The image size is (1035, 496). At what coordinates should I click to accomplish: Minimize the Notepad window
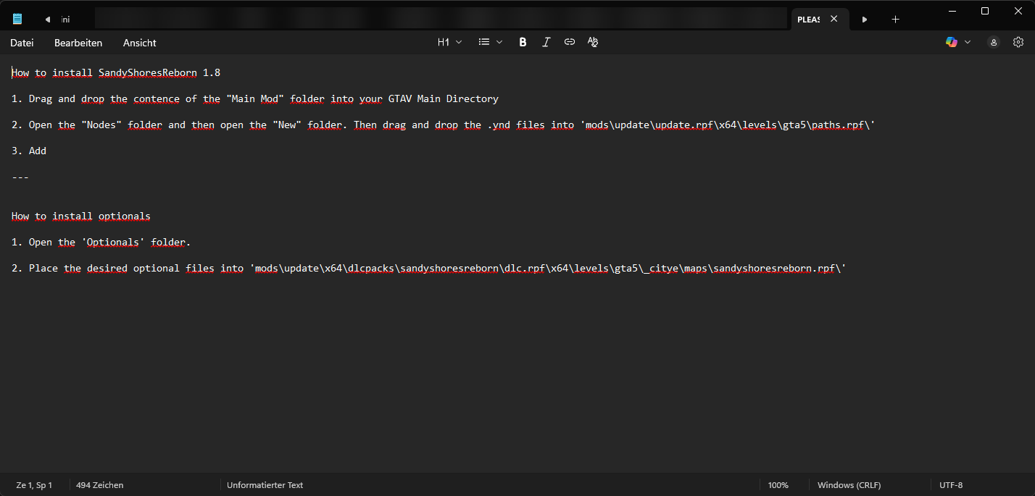click(x=951, y=11)
